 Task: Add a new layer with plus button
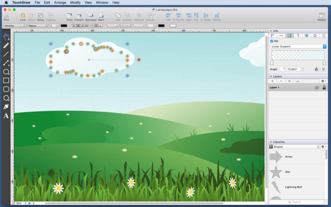tap(273, 81)
